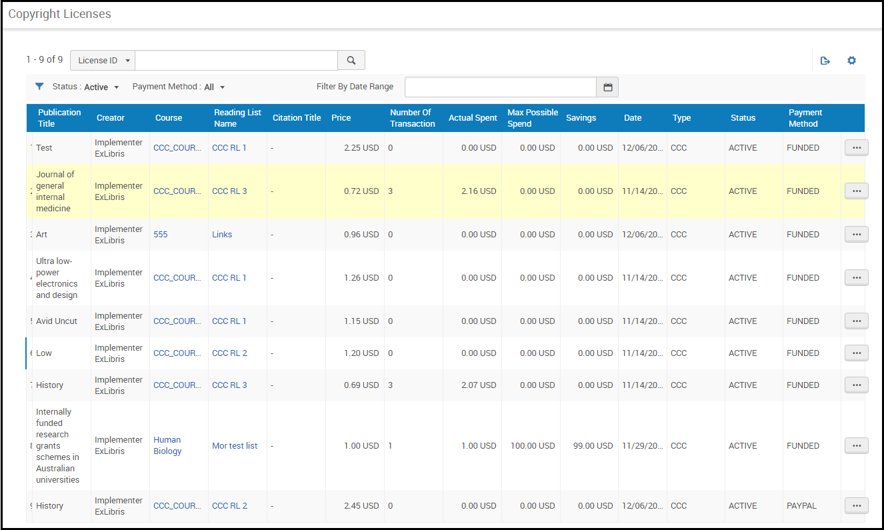Sort by Actual Spent column header
The image size is (884, 530).
click(x=473, y=118)
